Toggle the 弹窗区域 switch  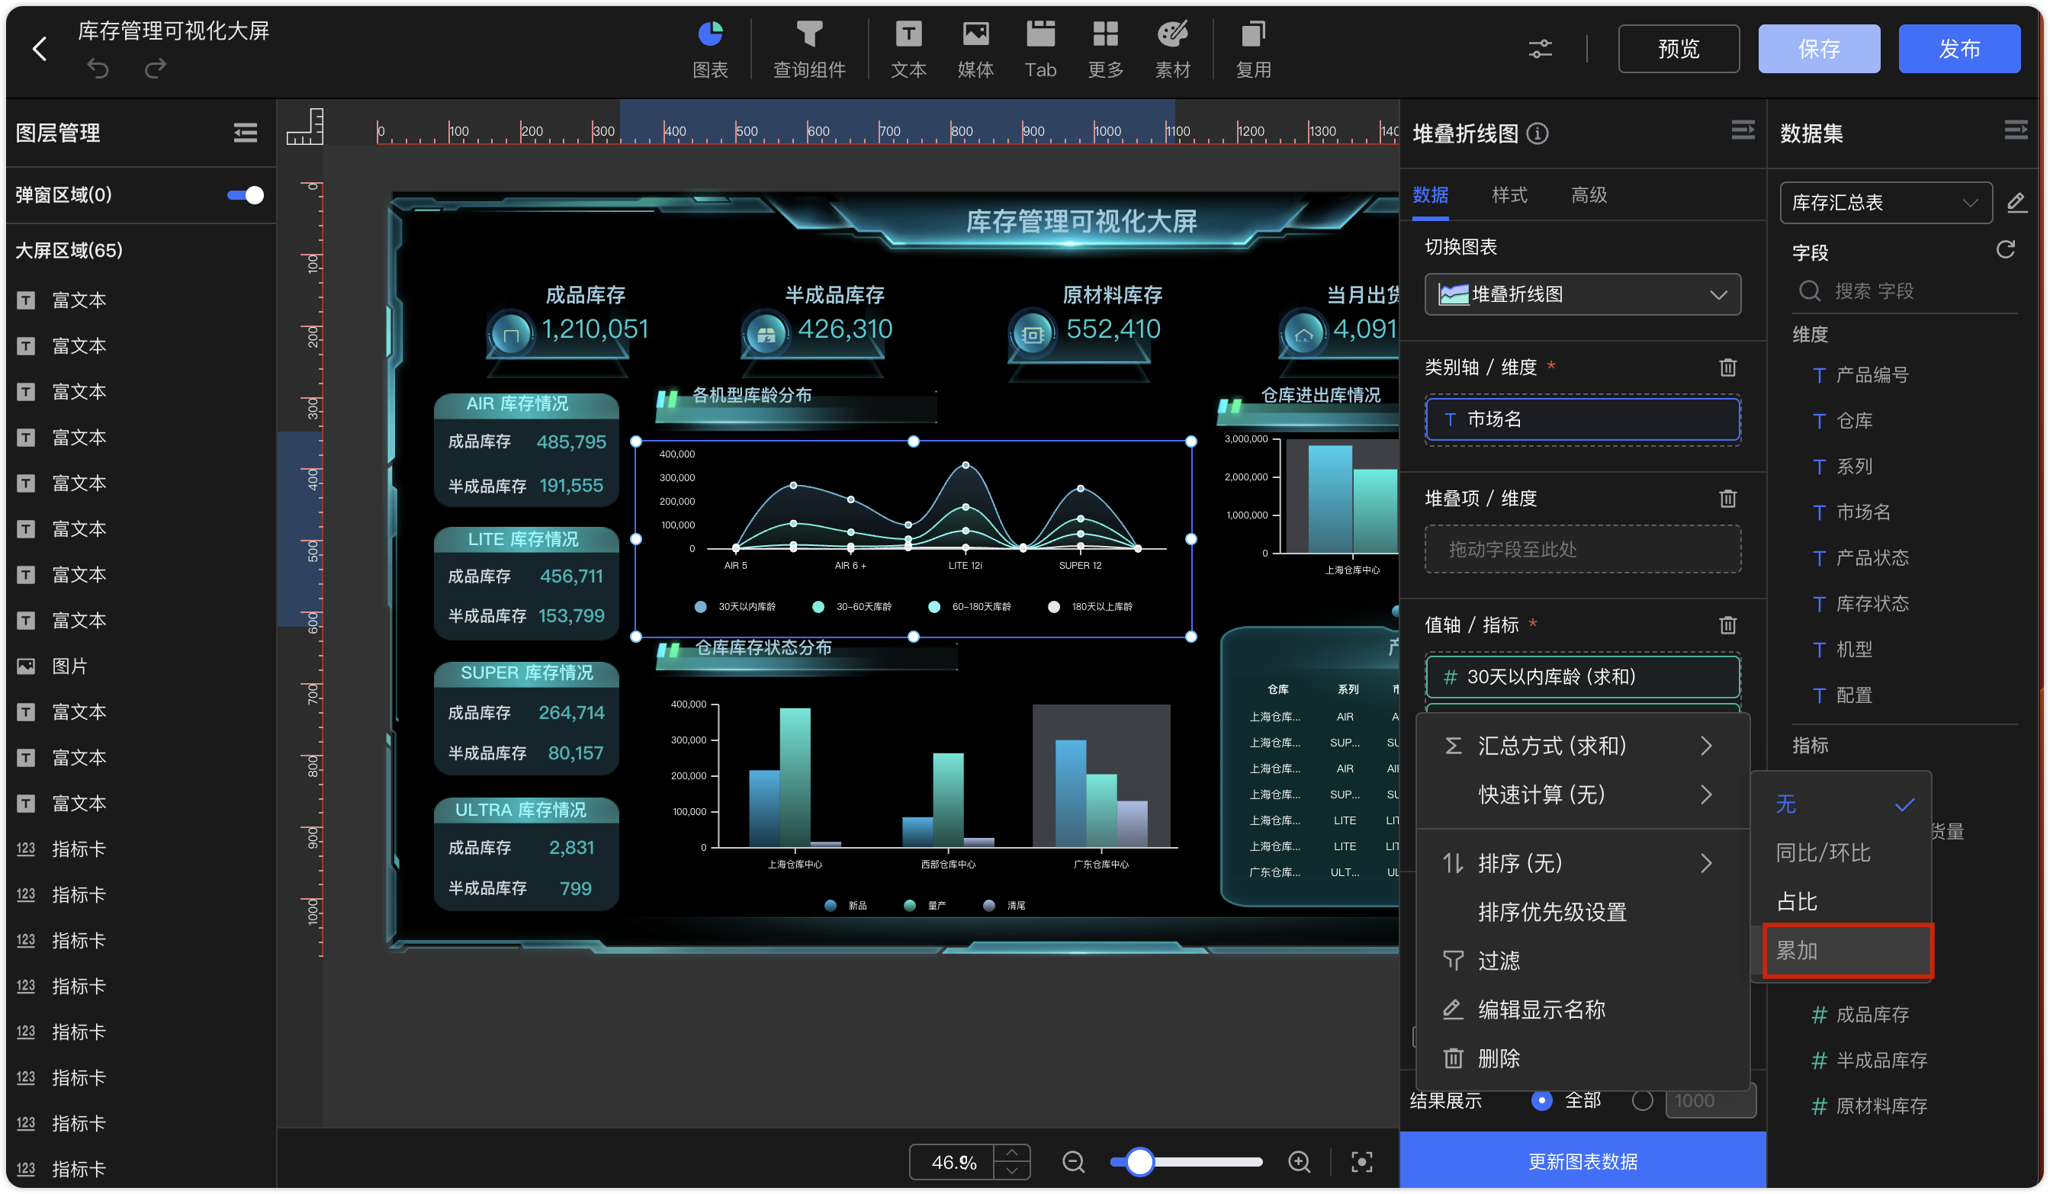(x=245, y=194)
